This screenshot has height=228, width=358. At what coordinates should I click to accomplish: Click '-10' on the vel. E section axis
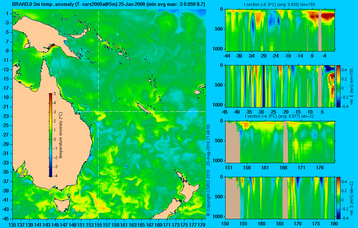(x=310, y=112)
